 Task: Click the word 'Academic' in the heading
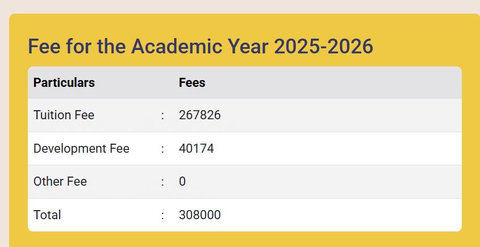point(170,47)
